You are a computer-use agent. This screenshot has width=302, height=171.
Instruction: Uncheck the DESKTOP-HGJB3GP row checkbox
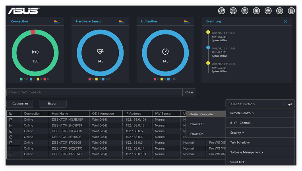[x=11, y=120]
